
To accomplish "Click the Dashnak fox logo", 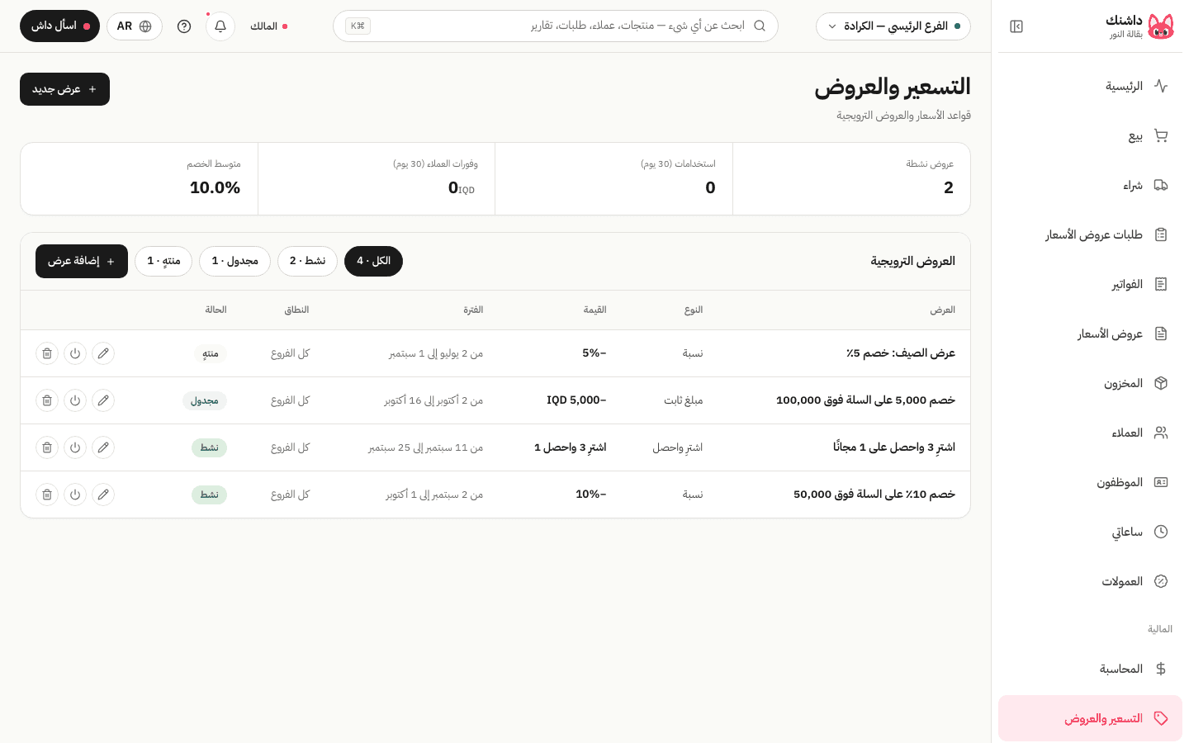I will coord(1160,26).
